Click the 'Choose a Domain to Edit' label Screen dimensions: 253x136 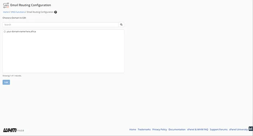pyautogui.click(x=14, y=18)
